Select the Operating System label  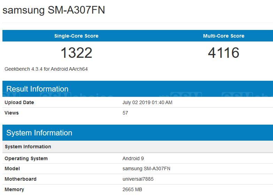coord(26,159)
